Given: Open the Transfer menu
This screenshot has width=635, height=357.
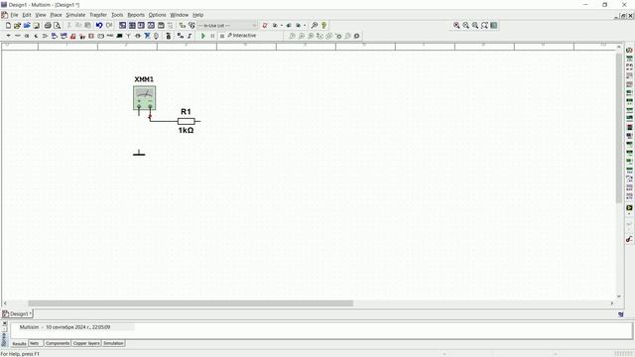Looking at the screenshot, I should point(98,15).
